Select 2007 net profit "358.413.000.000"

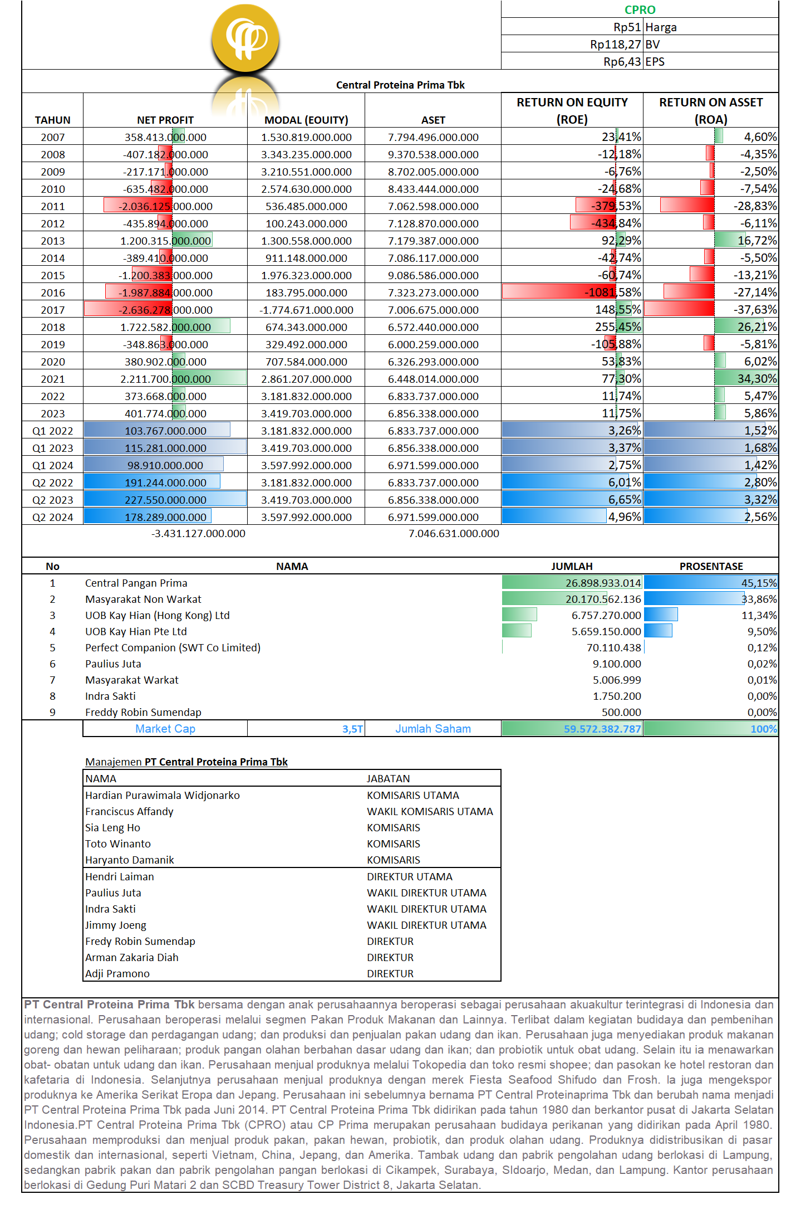165,137
